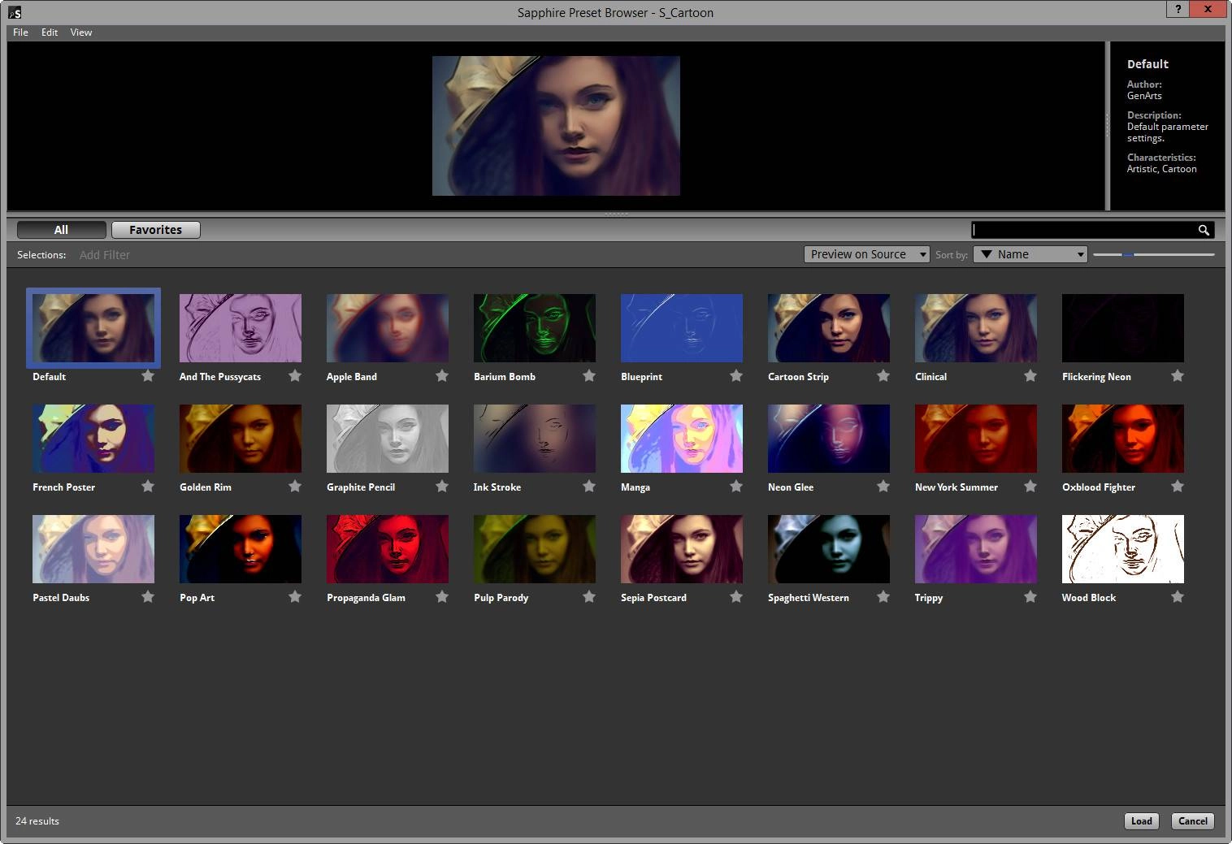Screen dimensions: 1232x844
Task: Click the Pastel Daubs star icon
Action: (x=148, y=596)
